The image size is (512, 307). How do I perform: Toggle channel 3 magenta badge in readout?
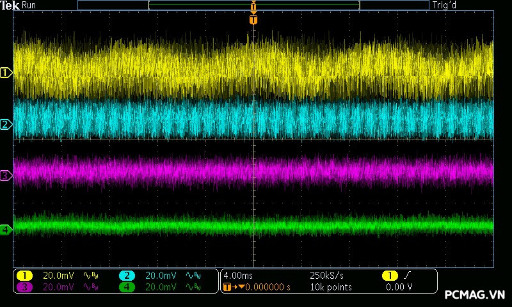click(24, 287)
